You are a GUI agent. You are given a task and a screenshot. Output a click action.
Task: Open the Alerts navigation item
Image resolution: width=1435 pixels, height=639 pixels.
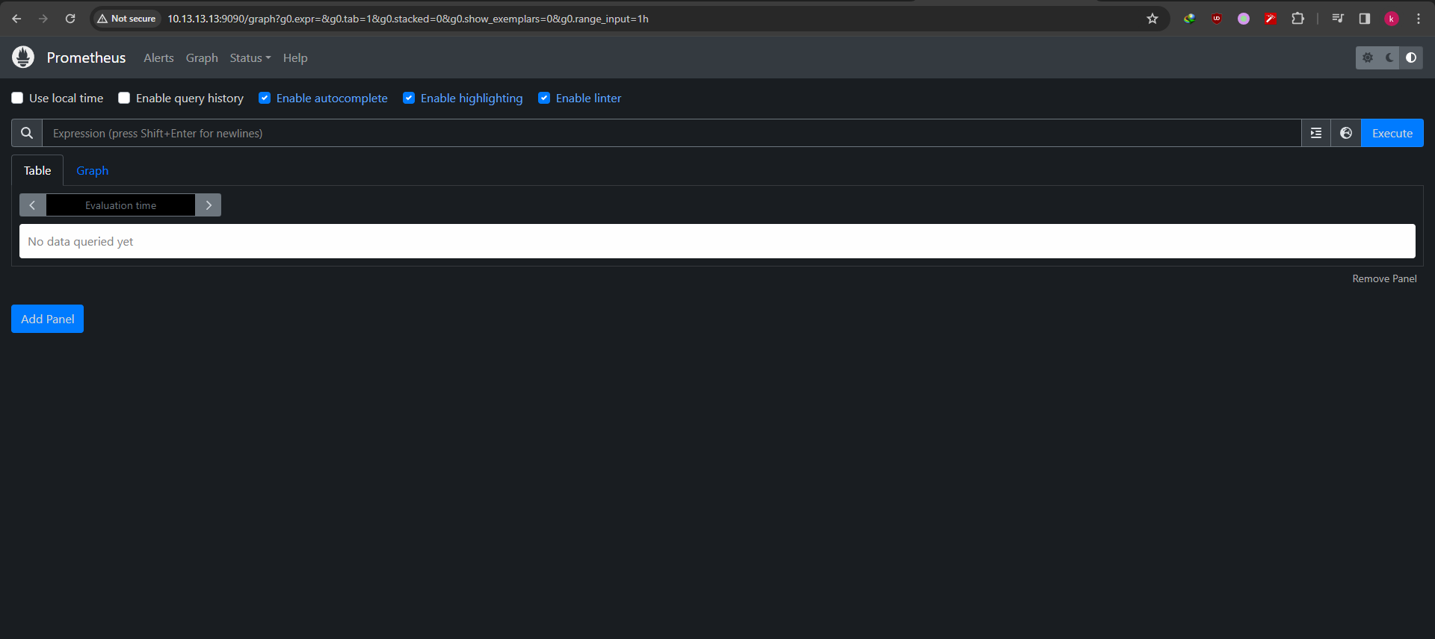click(158, 57)
